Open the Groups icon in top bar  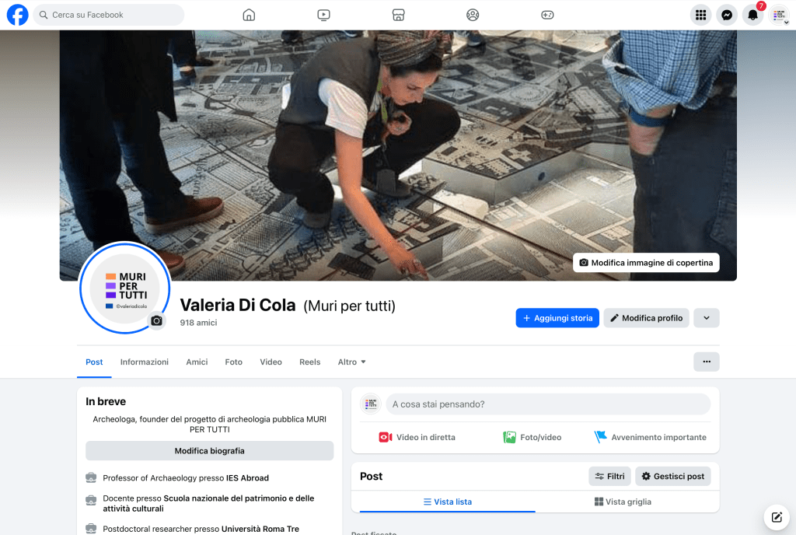pos(473,15)
